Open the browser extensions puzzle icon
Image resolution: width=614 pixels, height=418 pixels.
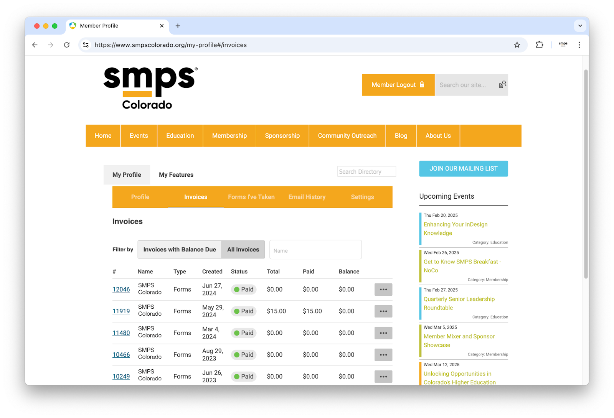540,45
